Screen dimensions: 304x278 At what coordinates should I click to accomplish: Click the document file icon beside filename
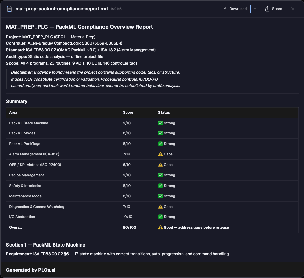pos(9,9)
